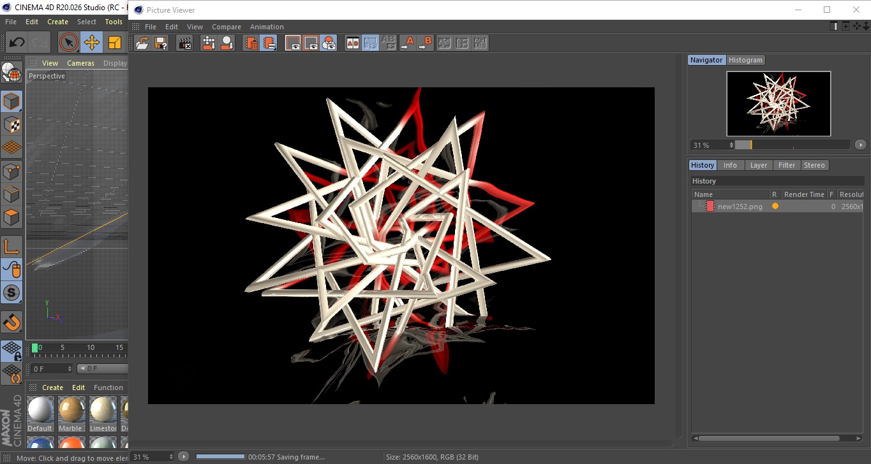The height and width of the screenshot is (464, 871).
Task: Stop rendering with the clapperboard icon
Action: pos(184,43)
